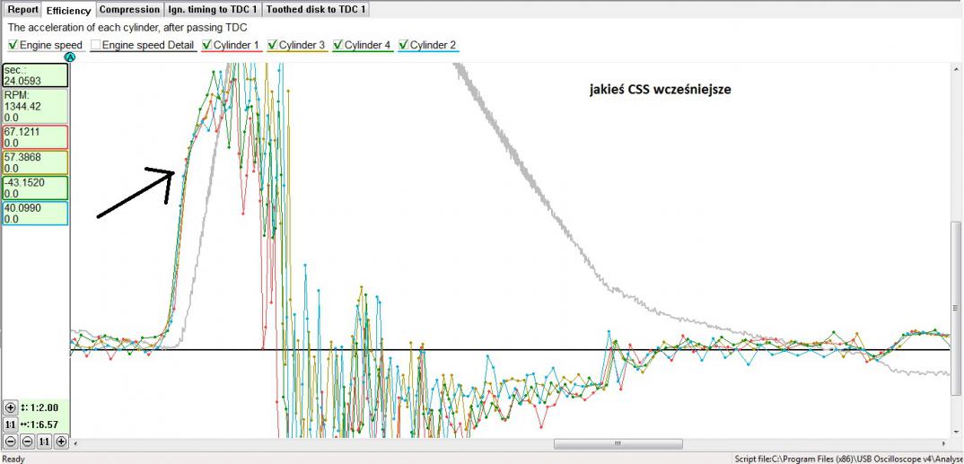Hide the Cylinder 2 trace
The width and height of the screenshot is (964, 464).
click(x=403, y=45)
